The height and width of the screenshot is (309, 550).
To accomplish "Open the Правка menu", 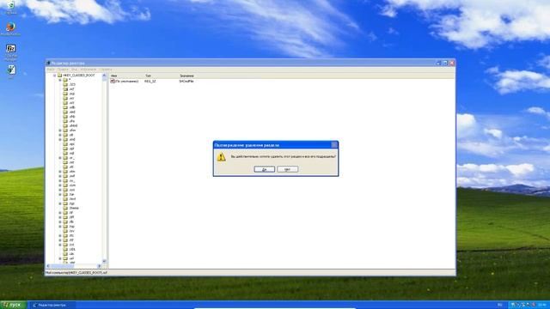I will 63,70.
